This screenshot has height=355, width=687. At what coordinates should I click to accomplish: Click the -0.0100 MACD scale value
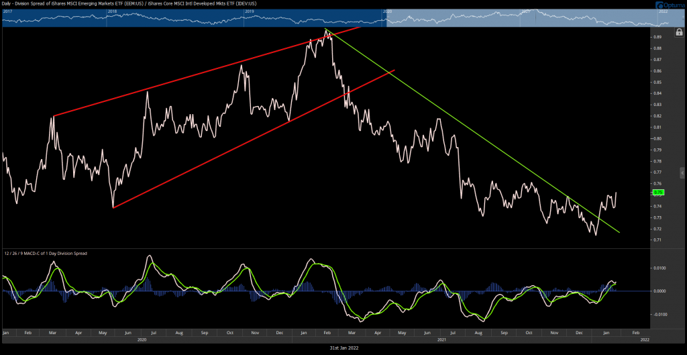coord(659,314)
